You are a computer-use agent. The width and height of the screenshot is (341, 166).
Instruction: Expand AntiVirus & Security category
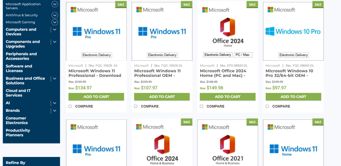(55, 15)
